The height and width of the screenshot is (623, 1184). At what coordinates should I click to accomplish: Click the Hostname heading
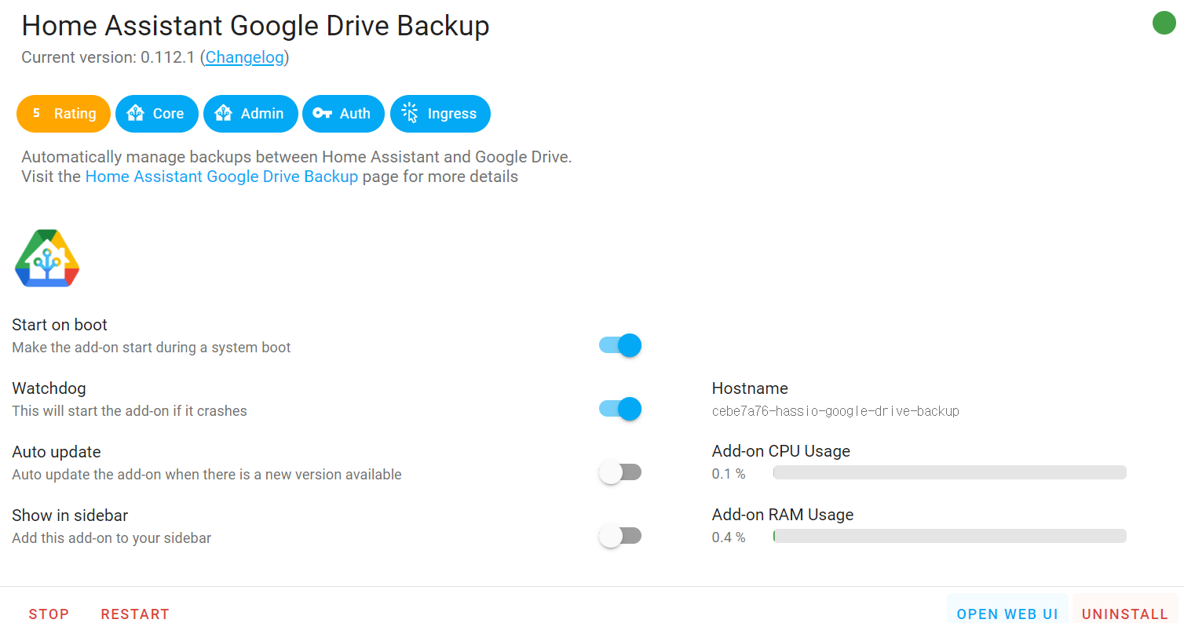click(x=750, y=388)
